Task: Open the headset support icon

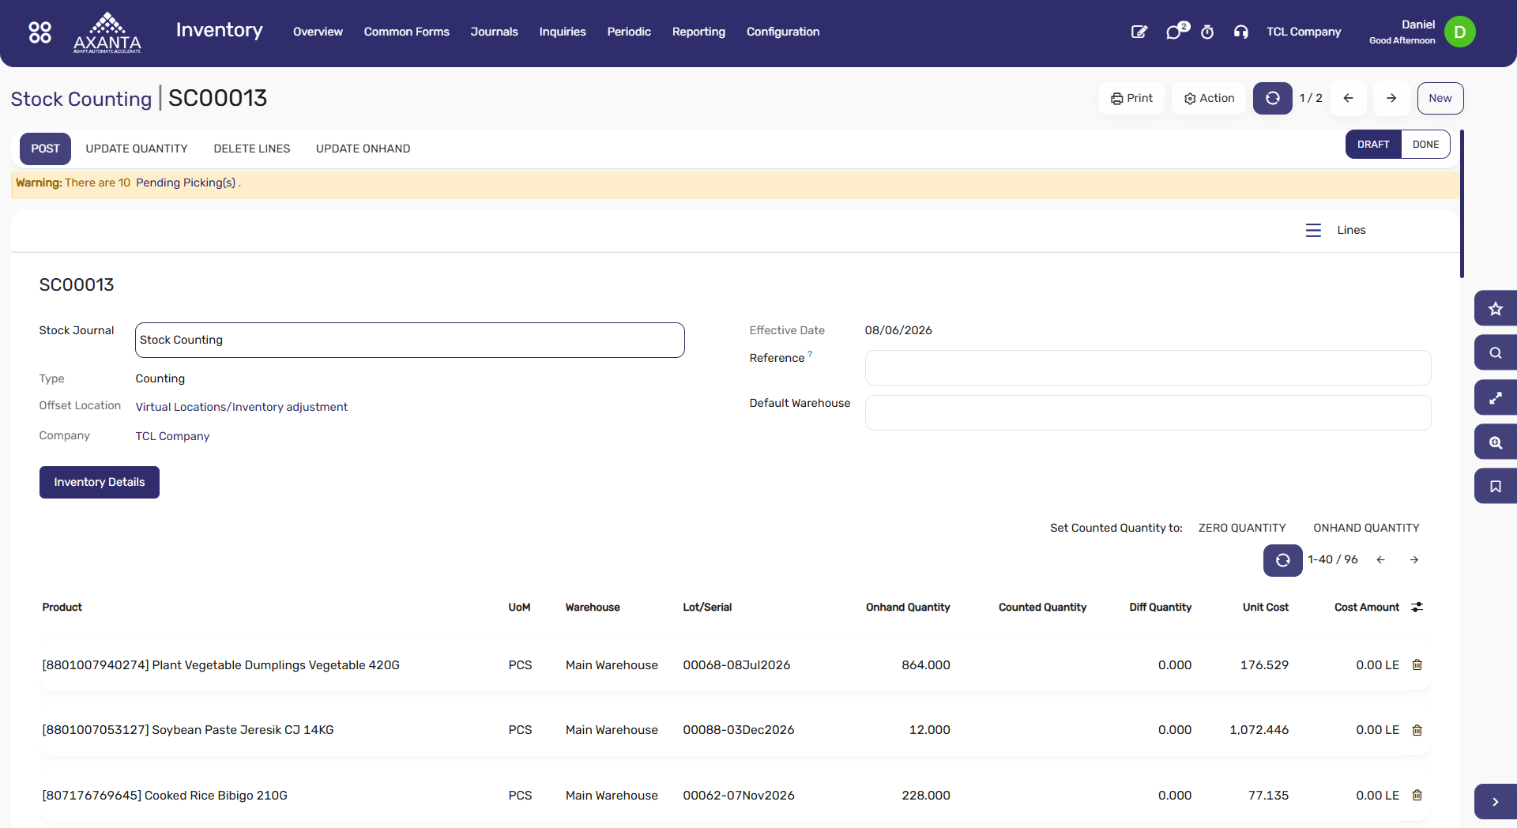Action: point(1240,32)
